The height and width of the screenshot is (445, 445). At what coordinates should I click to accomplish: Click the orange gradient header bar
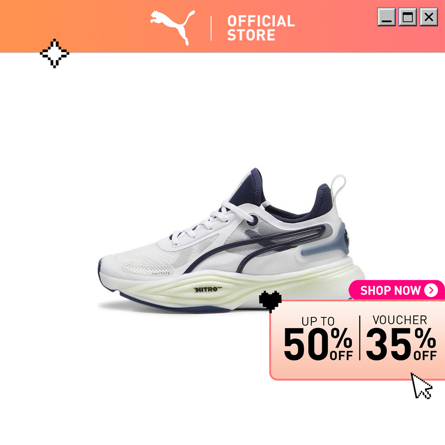point(222,26)
